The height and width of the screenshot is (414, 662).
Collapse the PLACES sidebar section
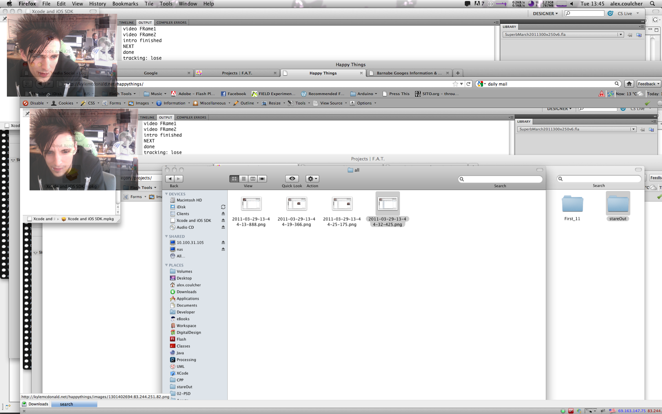coord(167,265)
